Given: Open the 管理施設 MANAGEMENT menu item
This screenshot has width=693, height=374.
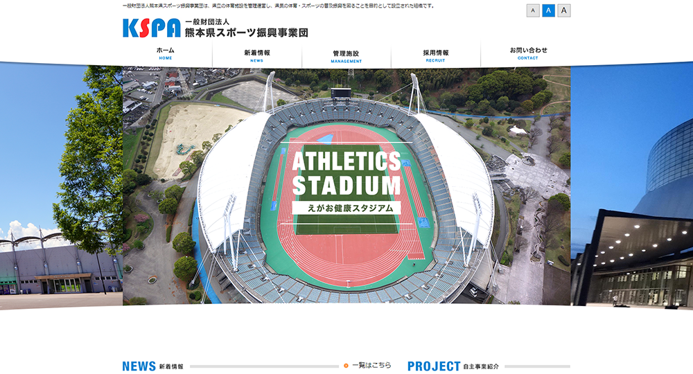Looking at the screenshot, I should tap(346, 57).
